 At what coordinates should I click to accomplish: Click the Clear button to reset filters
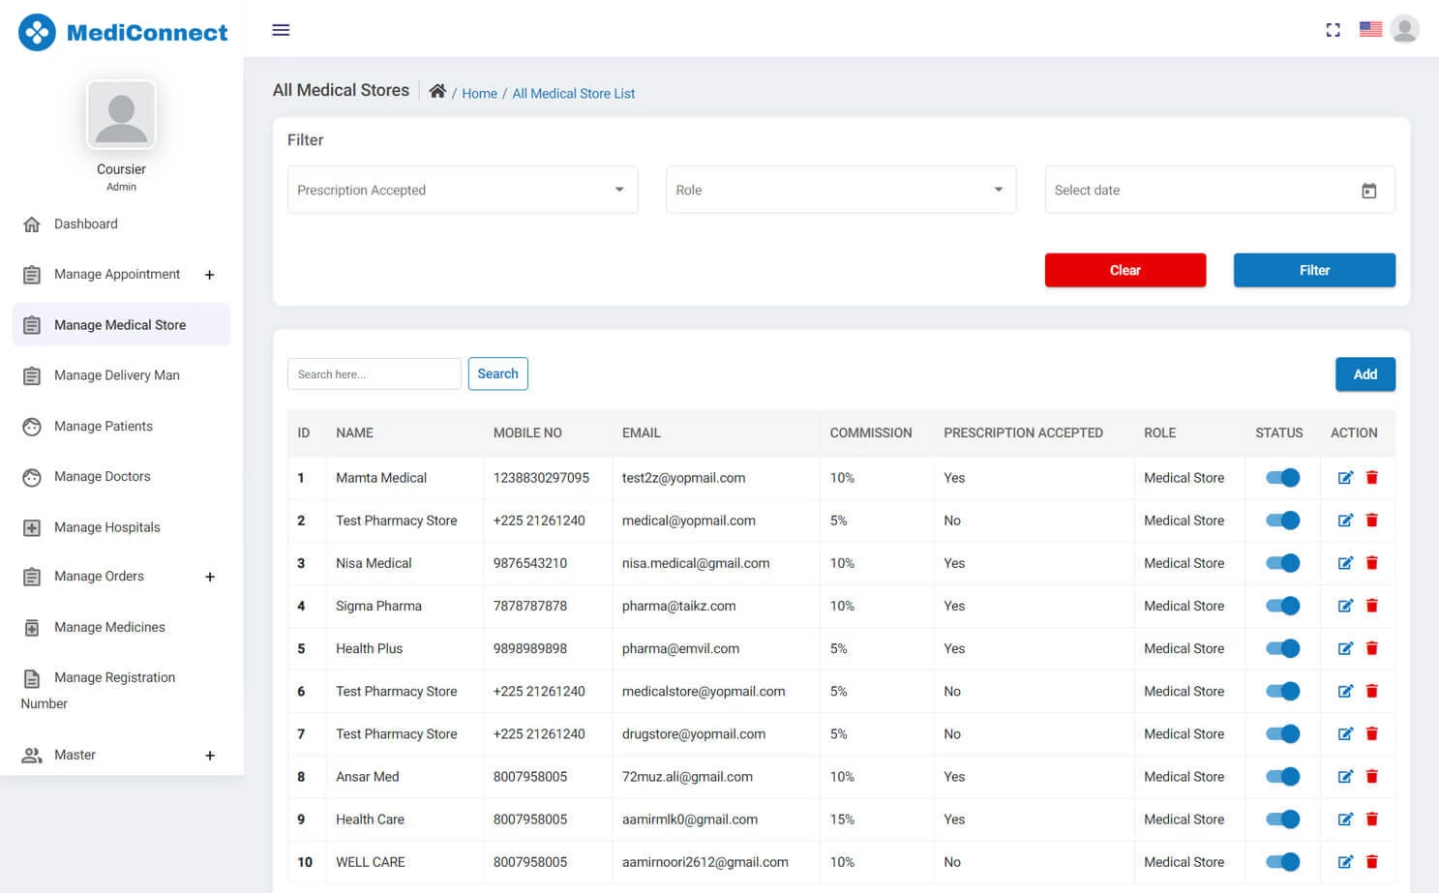[x=1124, y=270]
